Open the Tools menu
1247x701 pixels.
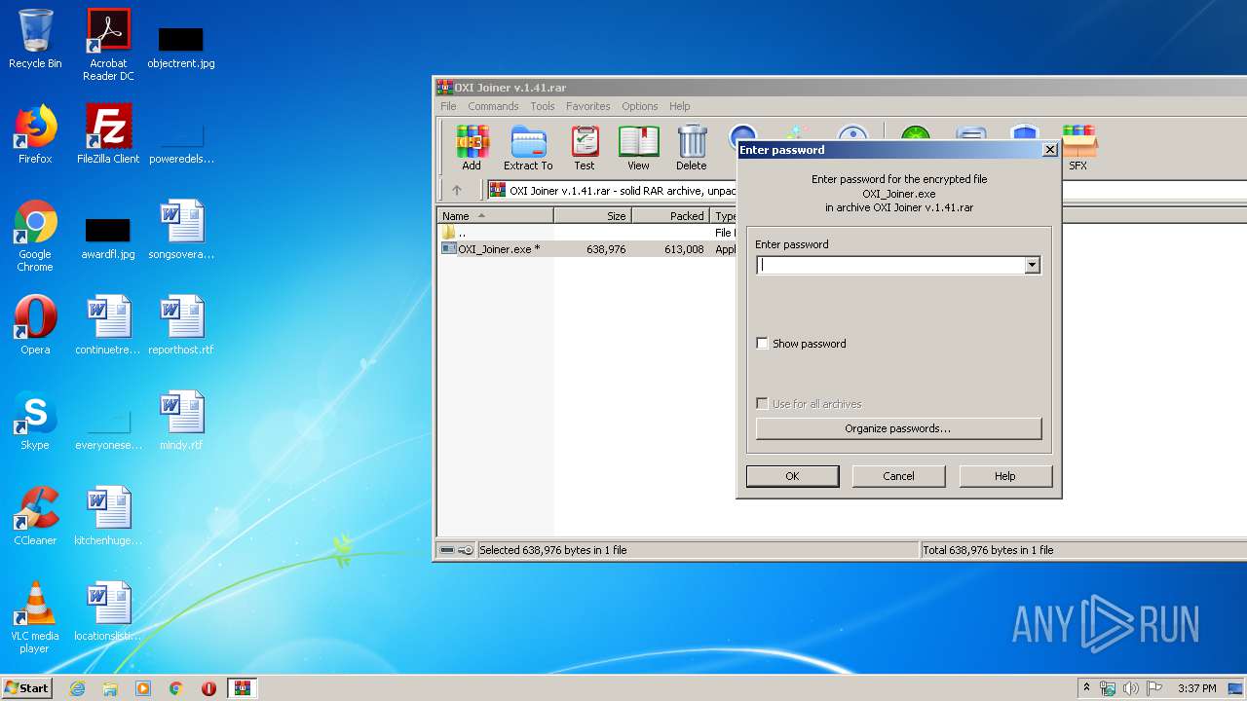(x=543, y=106)
